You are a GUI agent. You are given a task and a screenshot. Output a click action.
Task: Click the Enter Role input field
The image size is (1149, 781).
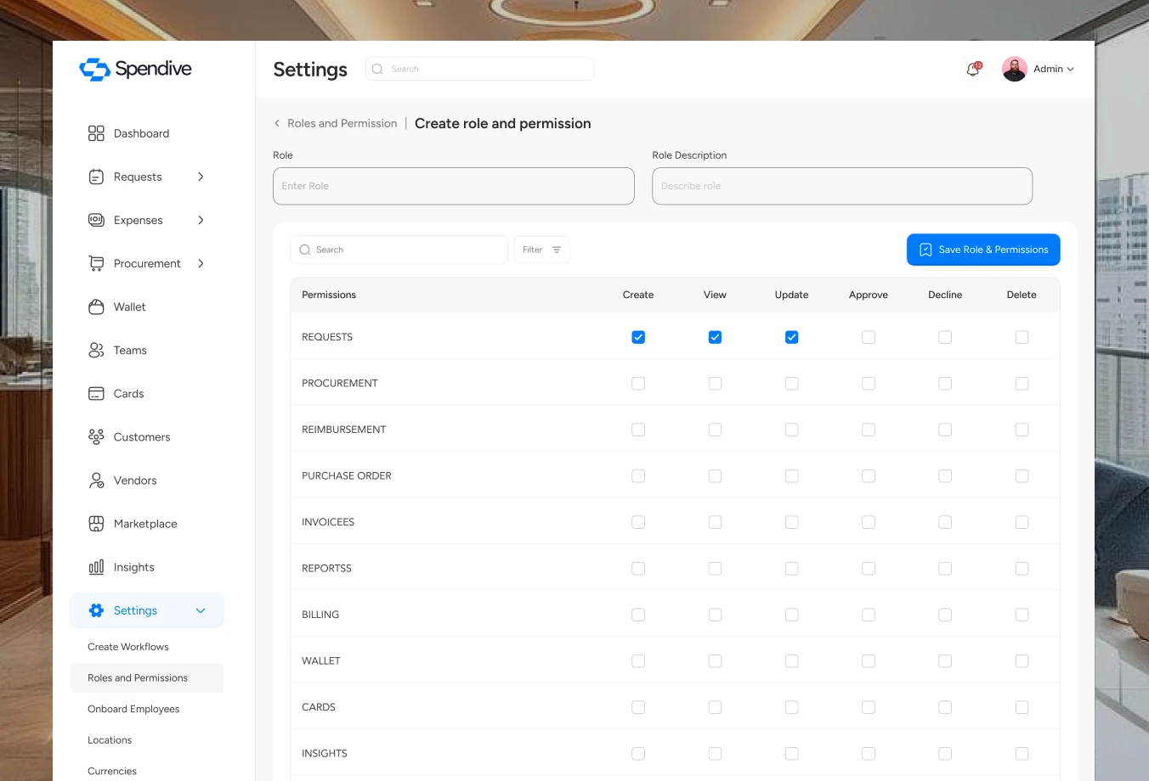point(454,186)
